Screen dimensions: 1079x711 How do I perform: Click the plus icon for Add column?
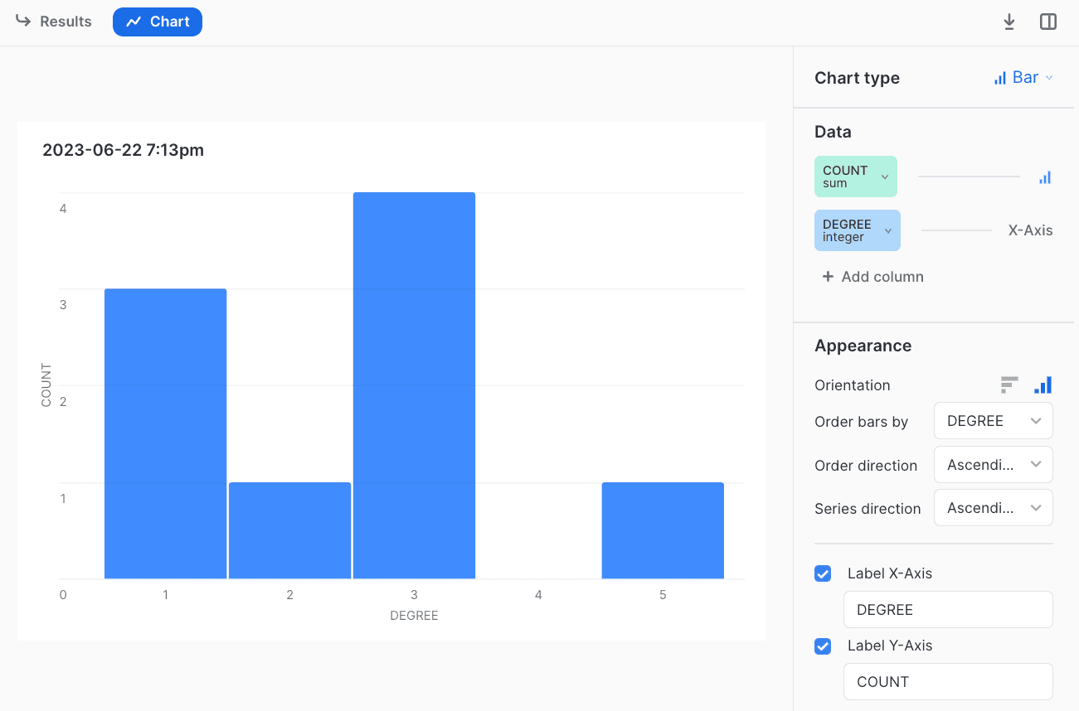click(827, 277)
